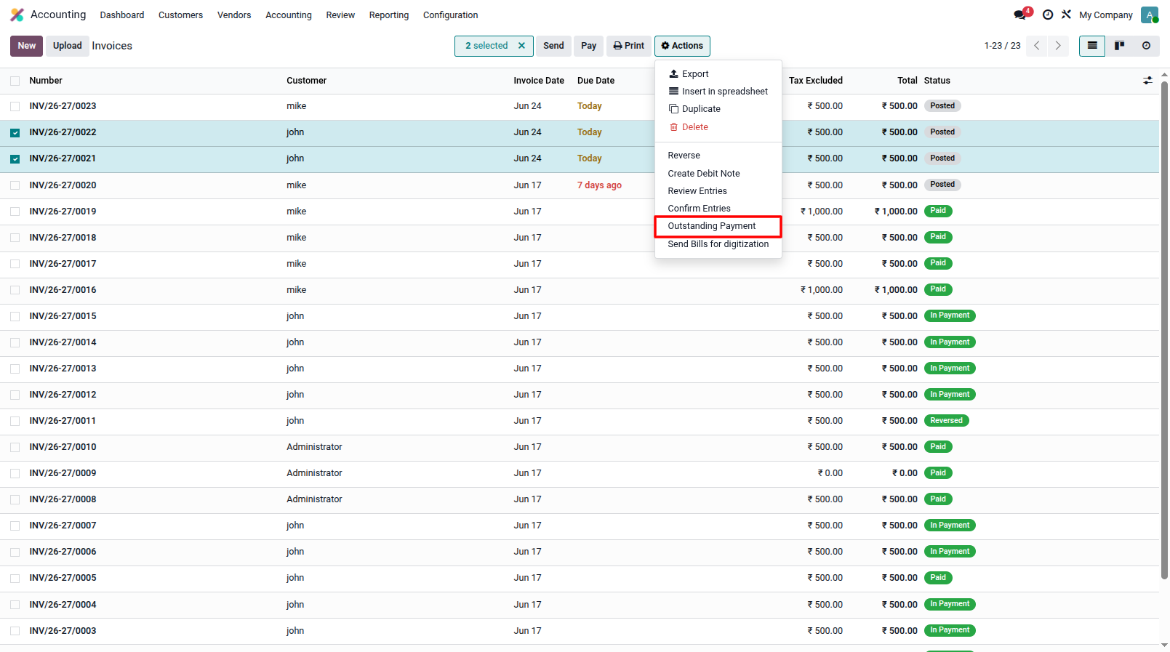Check invoice INV/26-27/0016
The width and height of the screenshot is (1170, 652).
(x=15, y=290)
